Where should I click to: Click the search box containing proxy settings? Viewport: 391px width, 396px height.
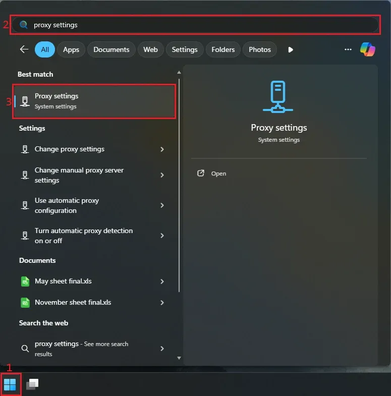(202, 25)
